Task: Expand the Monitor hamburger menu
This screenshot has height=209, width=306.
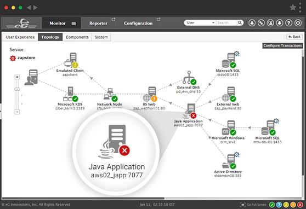Action: (x=73, y=24)
